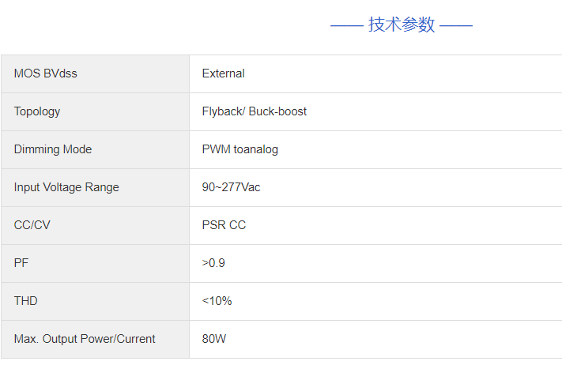The height and width of the screenshot is (365, 562).
Task: Select the Topology row label
Action: (x=37, y=111)
